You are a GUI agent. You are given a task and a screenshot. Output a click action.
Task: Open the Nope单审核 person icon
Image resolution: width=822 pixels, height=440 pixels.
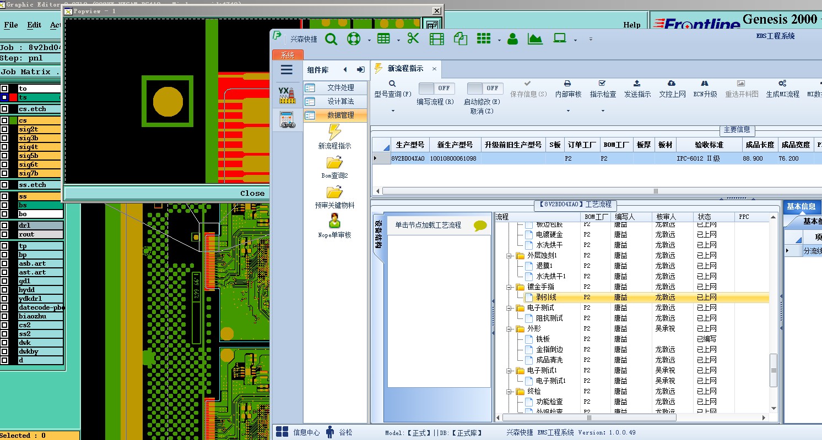pos(334,221)
